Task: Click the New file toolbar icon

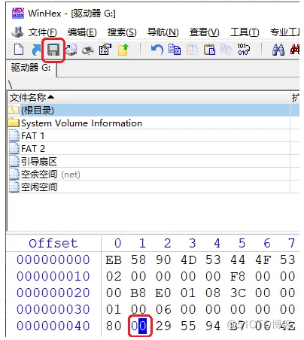Action: (19, 50)
